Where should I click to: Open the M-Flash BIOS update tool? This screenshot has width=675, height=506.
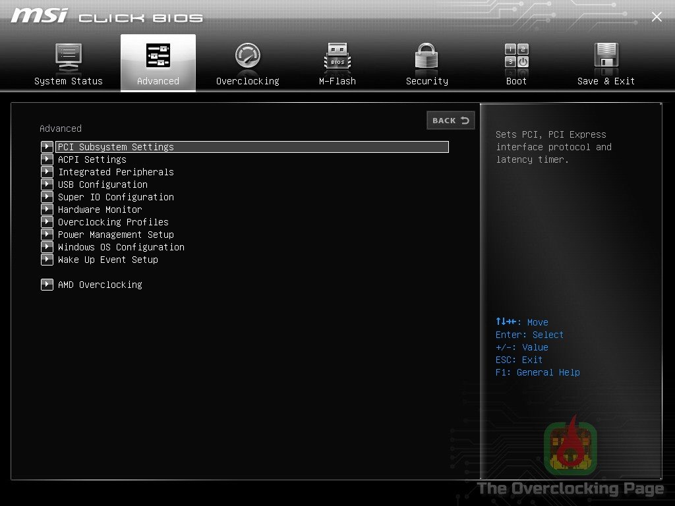pyautogui.click(x=337, y=56)
